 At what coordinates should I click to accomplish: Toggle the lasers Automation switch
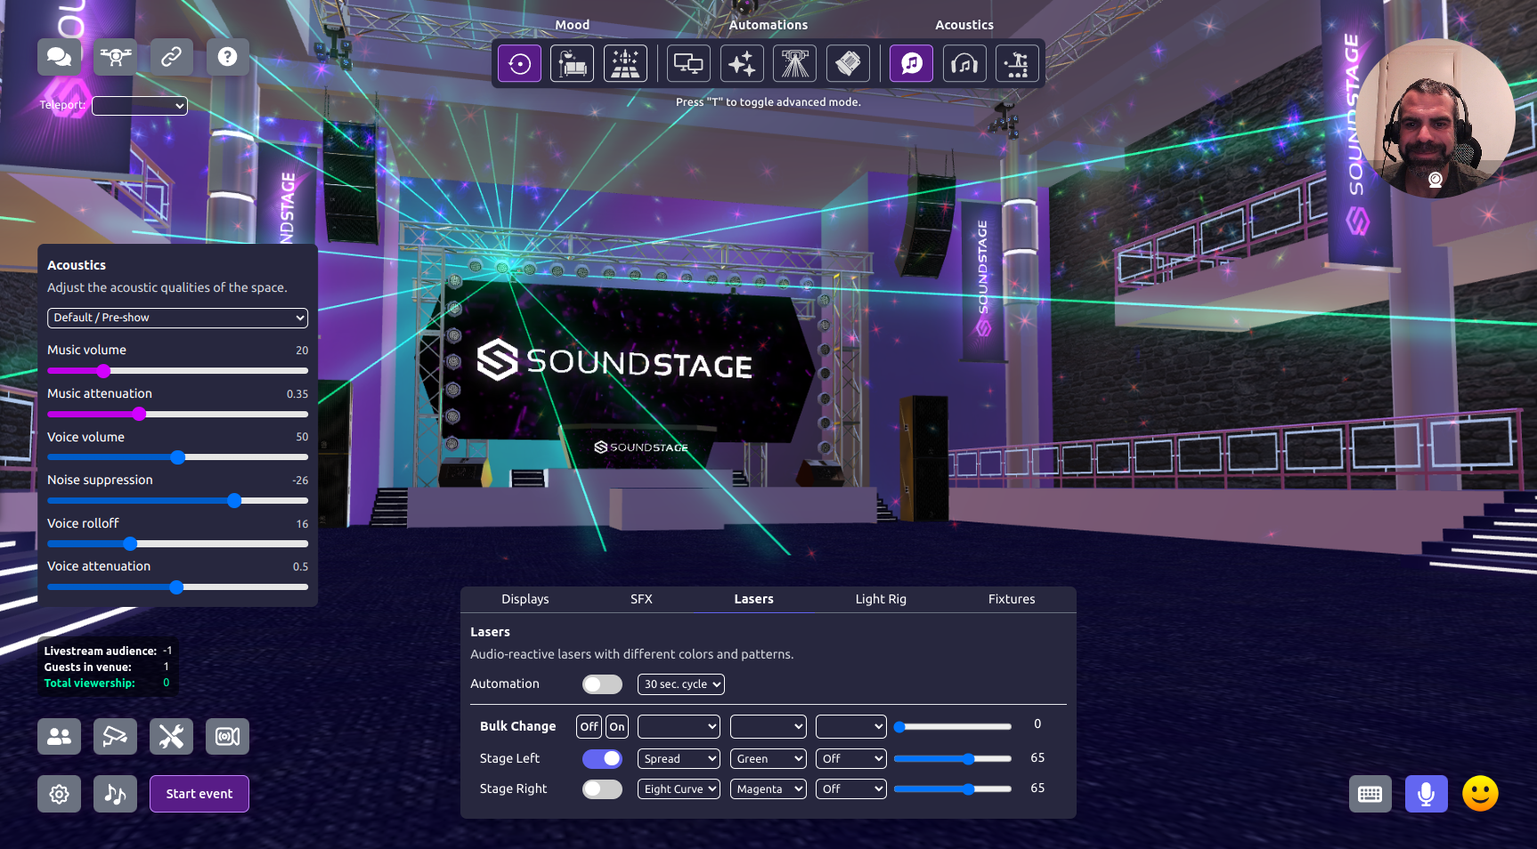tap(602, 684)
